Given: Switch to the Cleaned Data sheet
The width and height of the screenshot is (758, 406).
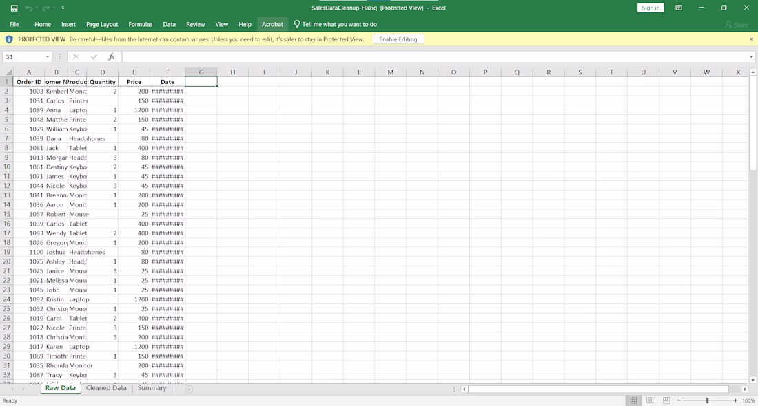Looking at the screenshot, I should coord(106,388).
